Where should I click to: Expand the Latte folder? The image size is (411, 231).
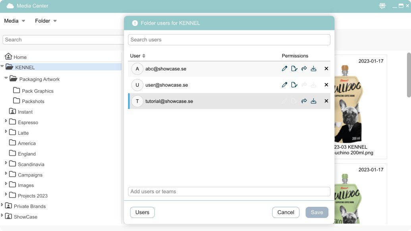tap(6, 131)
